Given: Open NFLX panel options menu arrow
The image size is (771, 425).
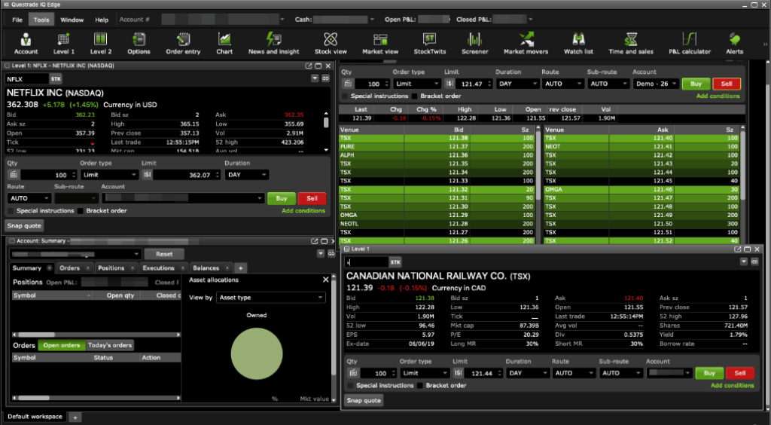Looking at the screenshot, I should (x=315, y=78).
